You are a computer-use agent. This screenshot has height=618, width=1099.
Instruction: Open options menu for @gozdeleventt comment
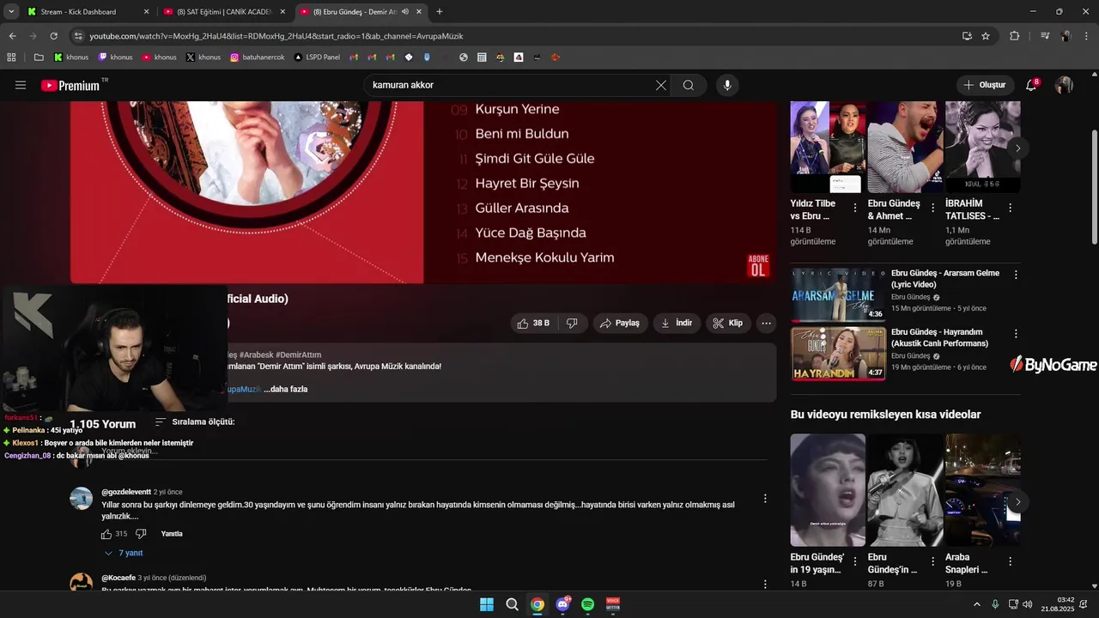tap(765, 498)
